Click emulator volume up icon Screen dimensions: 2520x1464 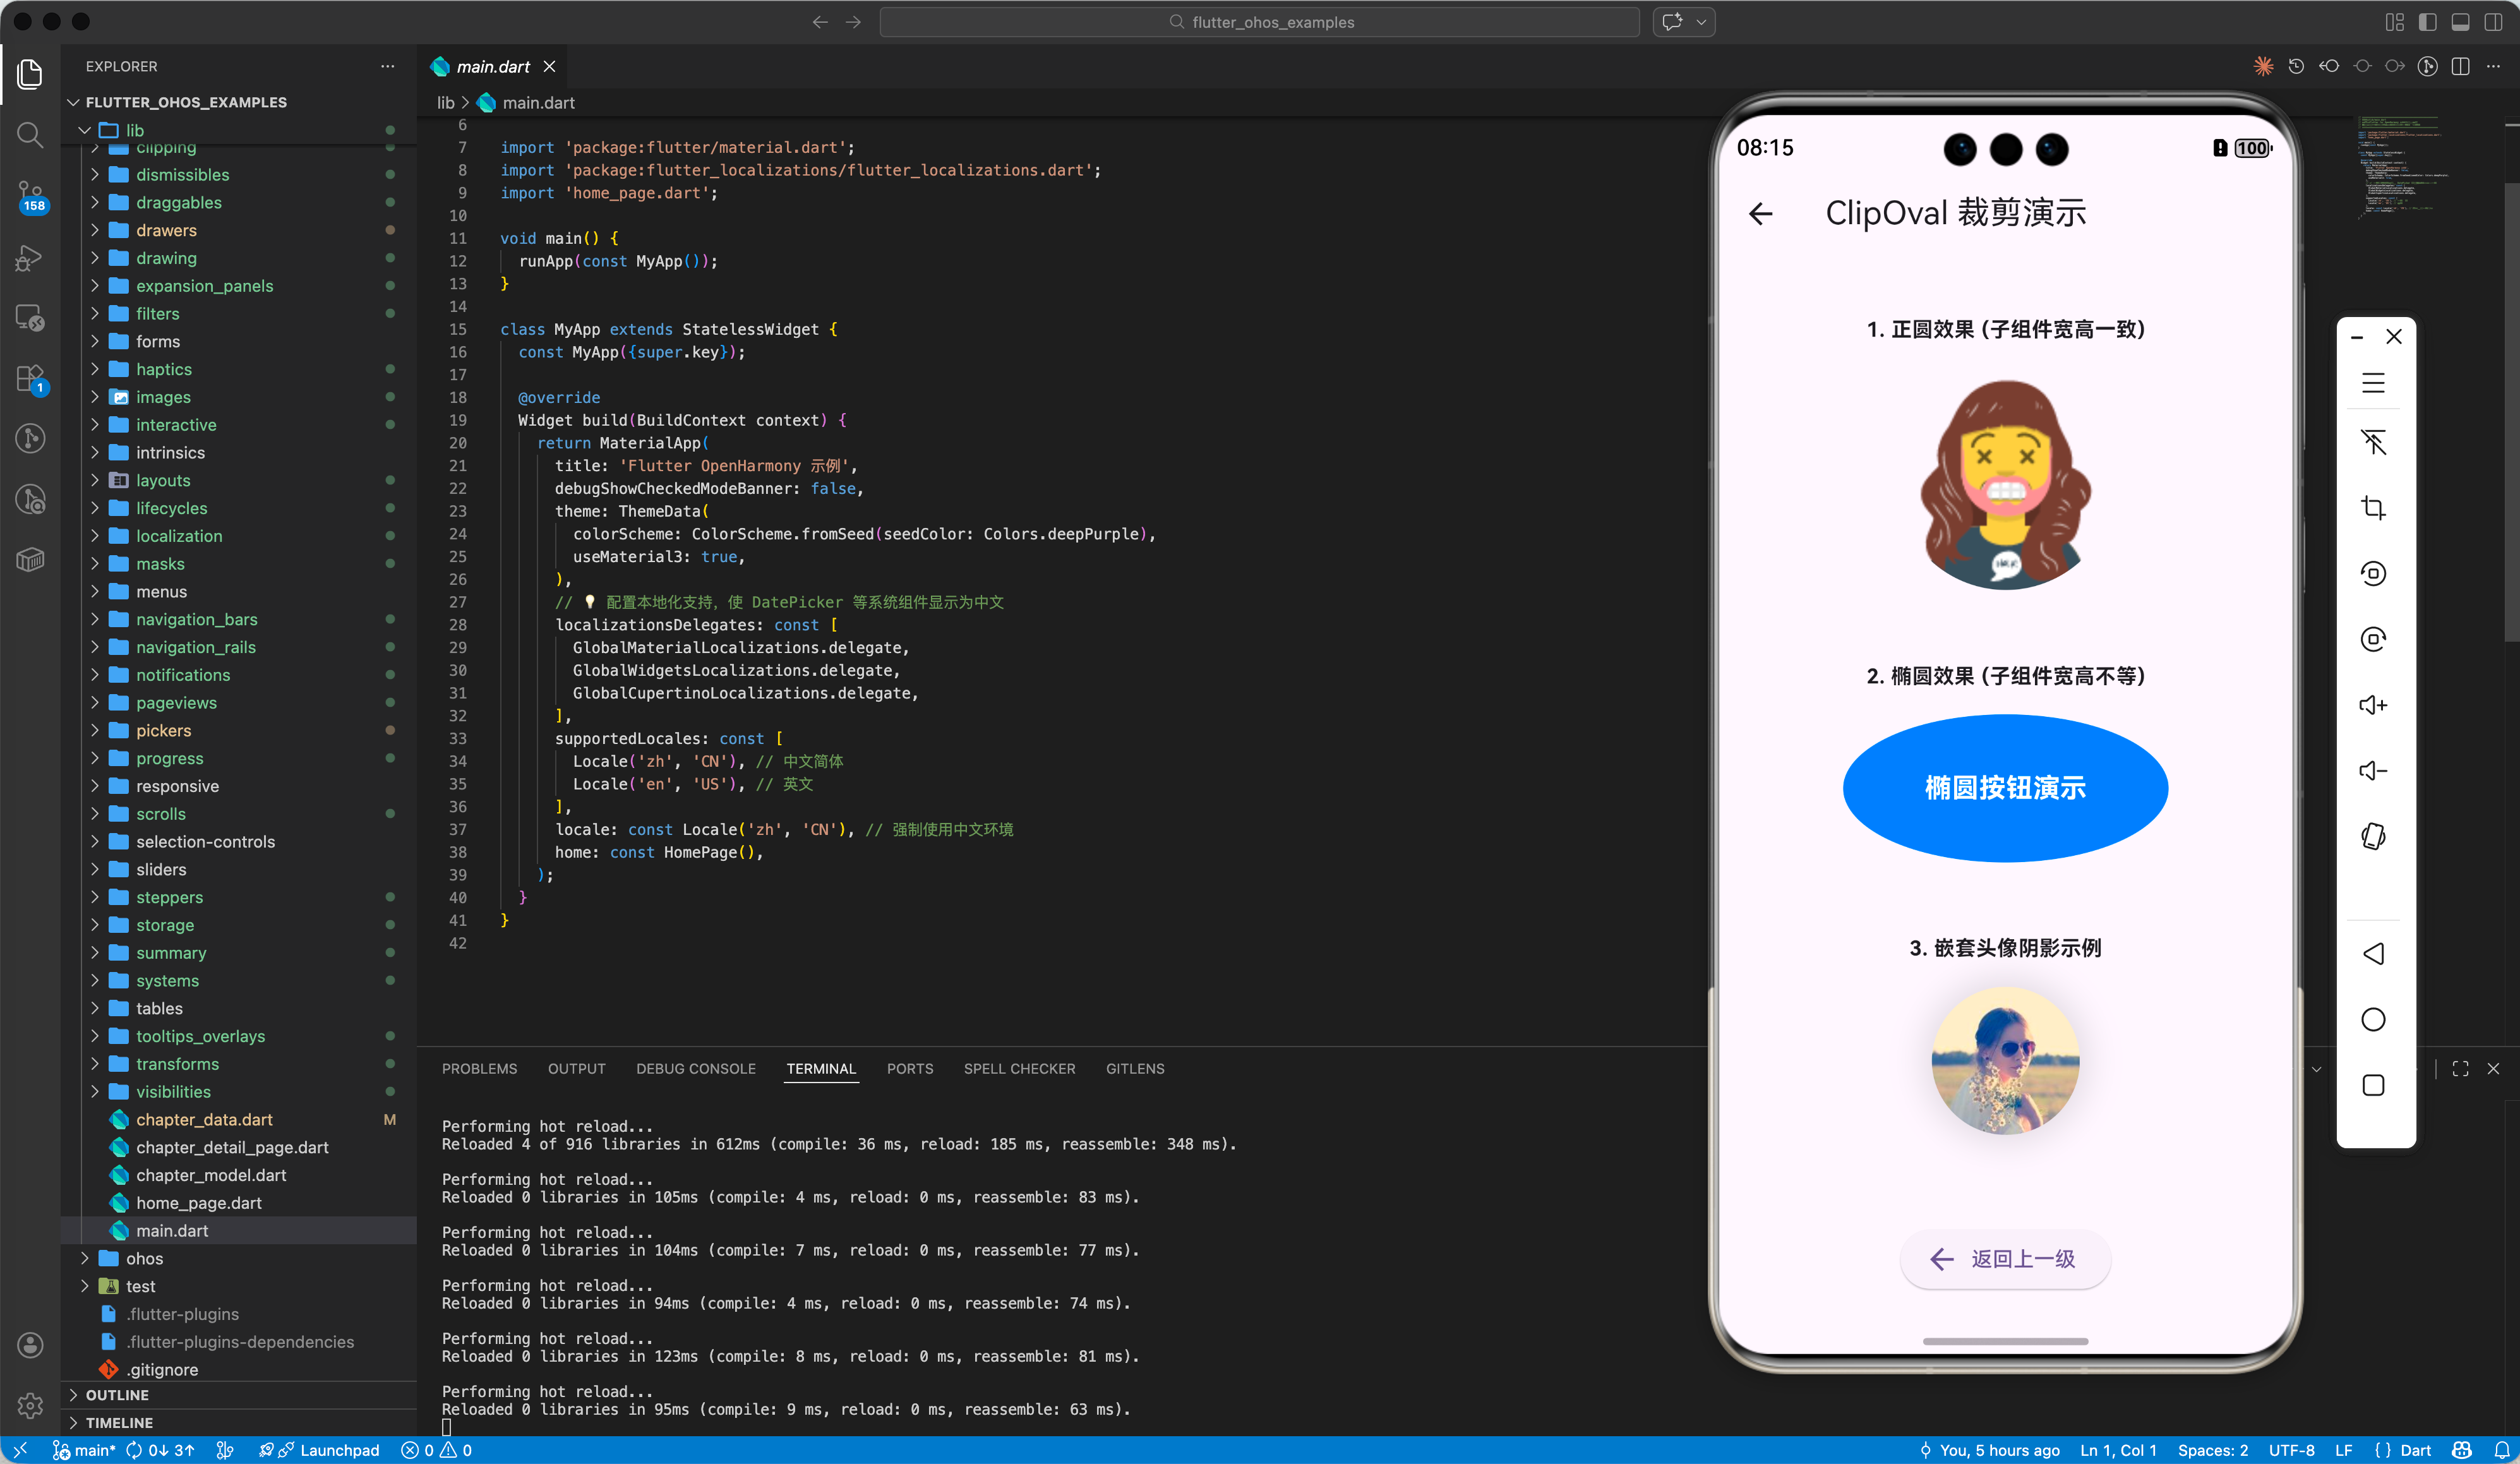pos(2373,705)
